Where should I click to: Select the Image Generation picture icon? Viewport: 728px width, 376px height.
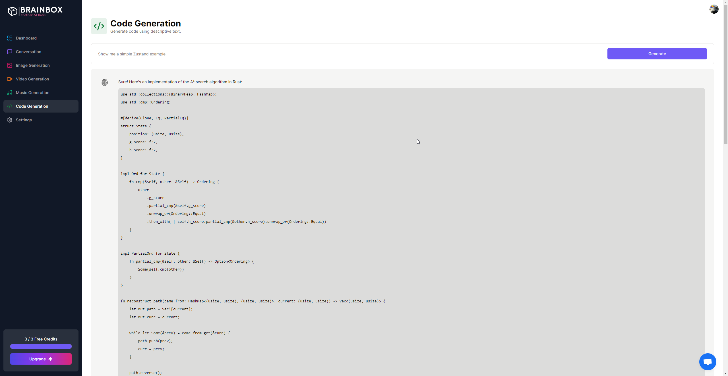point(10,65)
